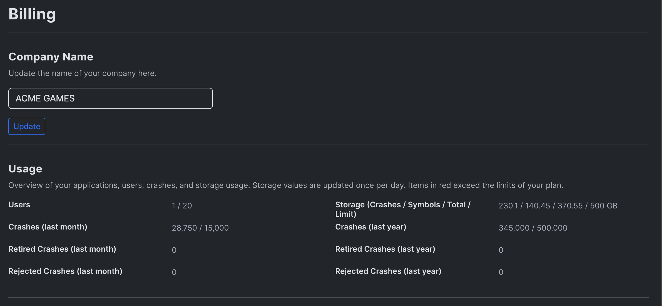Click the storage value ending in 500 GB

[558, 206]
